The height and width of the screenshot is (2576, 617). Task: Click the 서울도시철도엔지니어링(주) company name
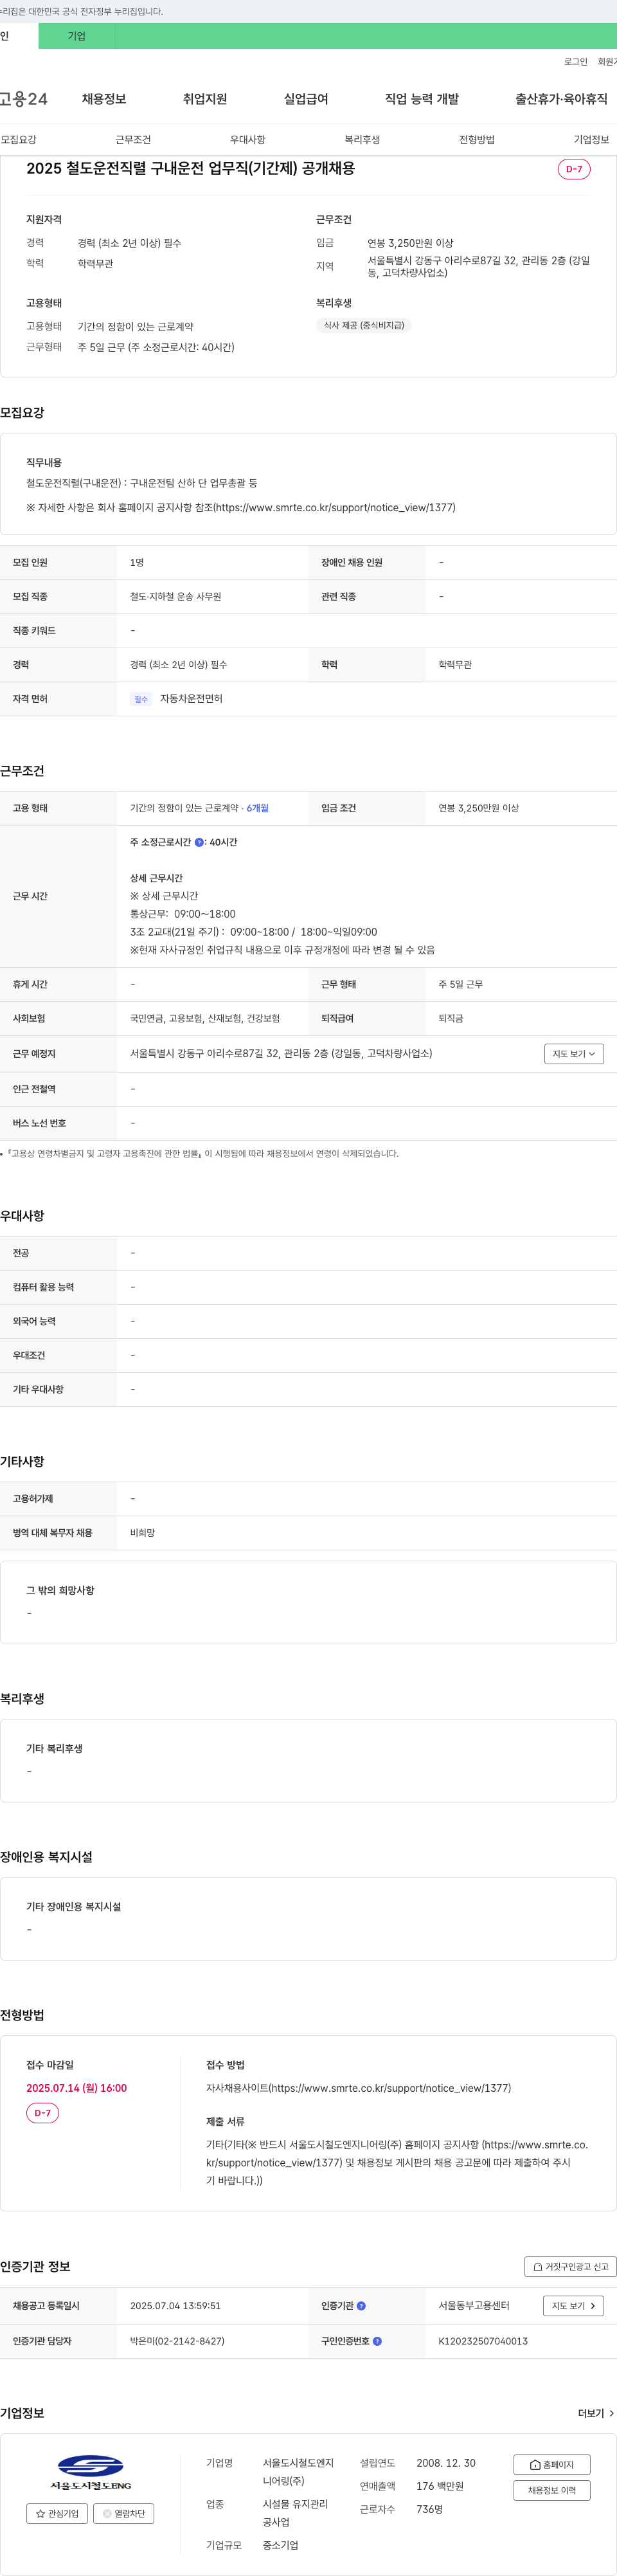[298, 2472]
